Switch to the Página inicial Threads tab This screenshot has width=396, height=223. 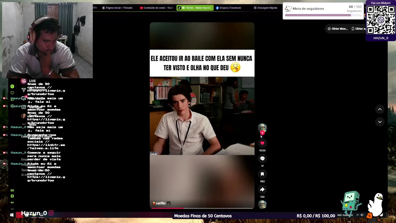tap(117, 8)
